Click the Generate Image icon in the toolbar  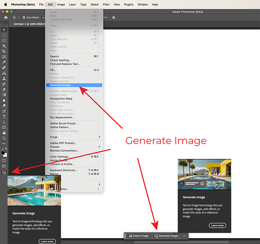coord(4,172)
